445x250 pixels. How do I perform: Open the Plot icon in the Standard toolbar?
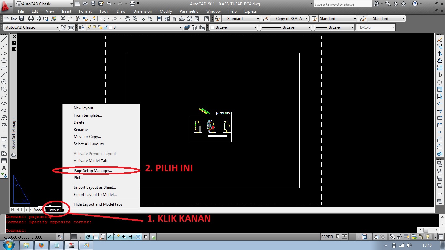point(31,19)
